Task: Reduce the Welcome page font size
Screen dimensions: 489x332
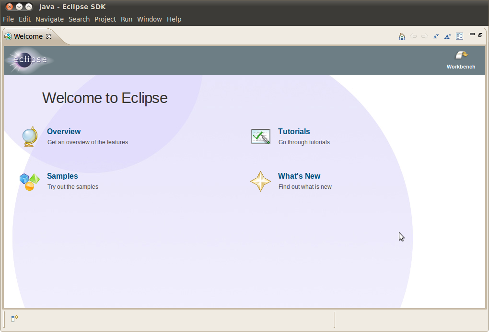Action: [436, 36]
